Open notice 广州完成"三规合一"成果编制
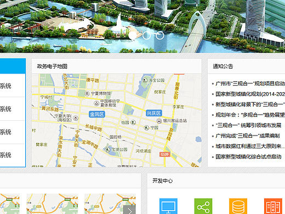 tap(248, 136)
